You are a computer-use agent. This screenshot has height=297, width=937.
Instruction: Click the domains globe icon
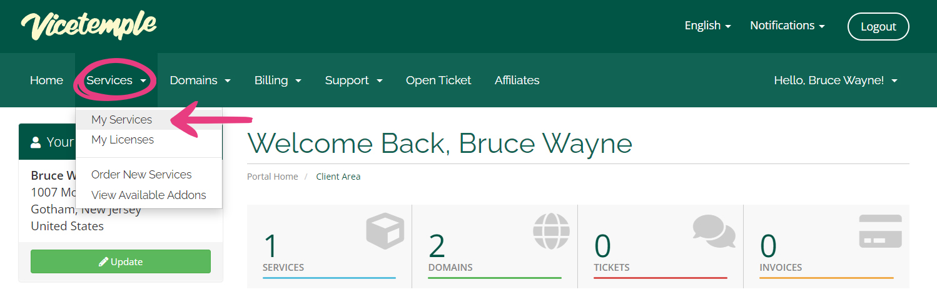pyautogui.click(x=551, y=231)
